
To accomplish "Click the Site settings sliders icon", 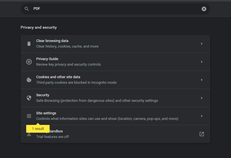I will [x=29, y=116].
